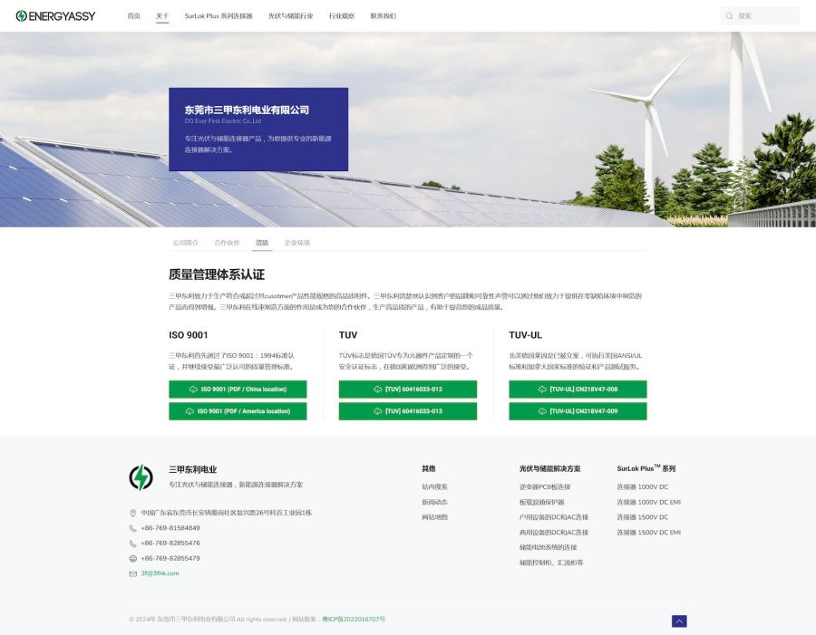Download ISO 9001 PDF for America location
Viewport: 816px width, 635px height.
coord(238,411)
